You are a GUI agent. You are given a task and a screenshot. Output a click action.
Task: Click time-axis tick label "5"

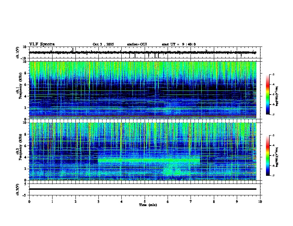[145, 202]
